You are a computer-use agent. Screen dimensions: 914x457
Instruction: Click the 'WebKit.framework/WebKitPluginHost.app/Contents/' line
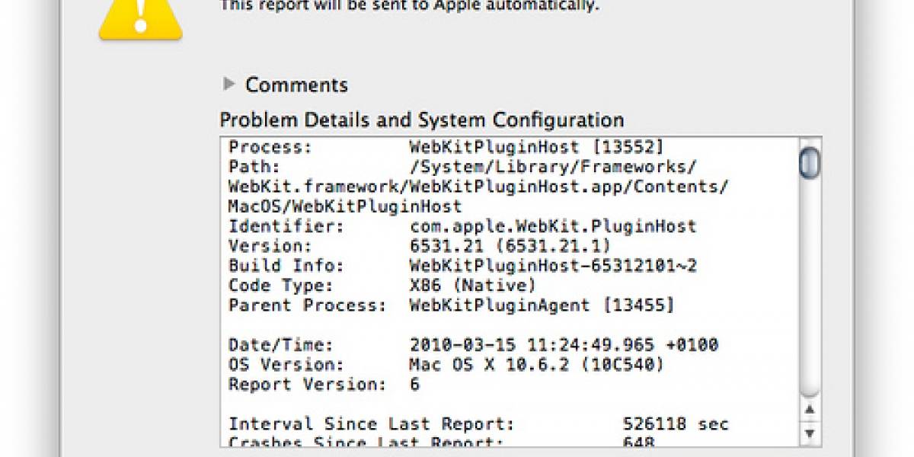click(479, 187)
